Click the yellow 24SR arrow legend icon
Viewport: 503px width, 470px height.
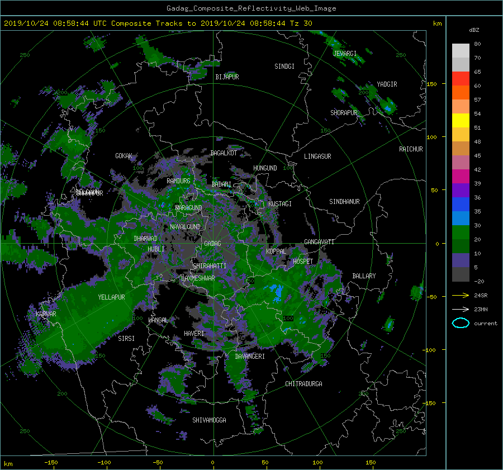[461, 295]
